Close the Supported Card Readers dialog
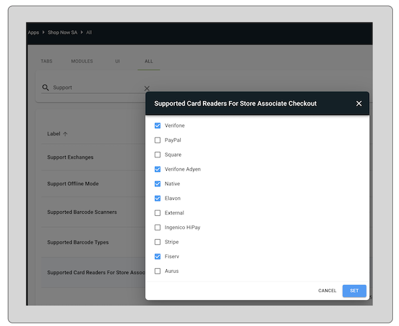The height and width of the screenshot is (326, 399). [x=359, y=104]
